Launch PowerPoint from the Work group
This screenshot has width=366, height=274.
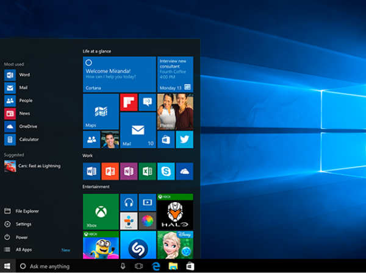110,171
